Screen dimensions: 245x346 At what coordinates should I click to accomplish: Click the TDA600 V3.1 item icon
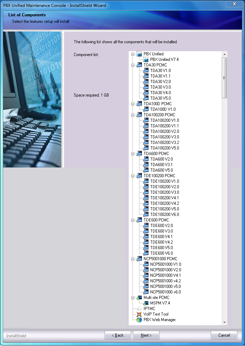[x=146, y=164]
